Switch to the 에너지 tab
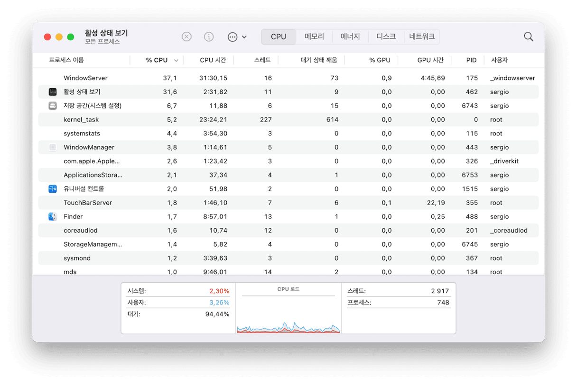The width and height of the screenshot is (577, 385). pos(350,36)
